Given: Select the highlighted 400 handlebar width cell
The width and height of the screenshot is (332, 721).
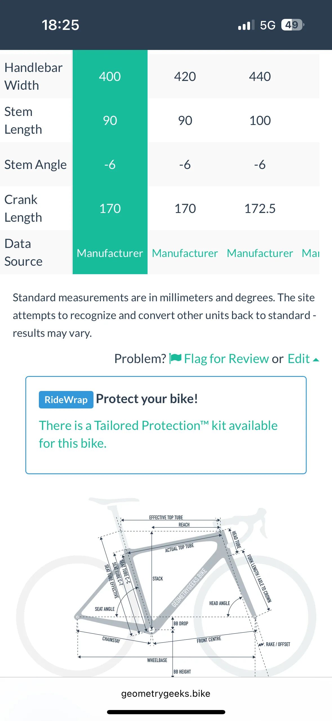Looking at the screenshot, I should [110, 76].
